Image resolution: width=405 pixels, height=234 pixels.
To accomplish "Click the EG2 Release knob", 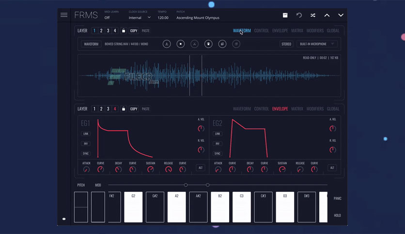I will pos(300,170).
